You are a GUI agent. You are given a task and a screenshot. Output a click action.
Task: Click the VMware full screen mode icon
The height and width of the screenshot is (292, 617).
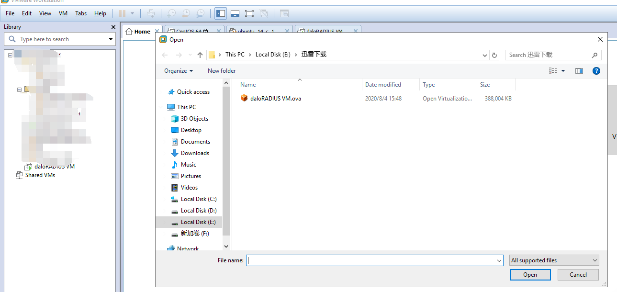pos(249,13)
